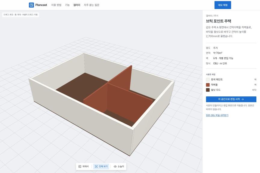The height and width of the screenshot is (173, 260).
Task: Click the drag/zoom hint label in viewport
Action: 20,15
